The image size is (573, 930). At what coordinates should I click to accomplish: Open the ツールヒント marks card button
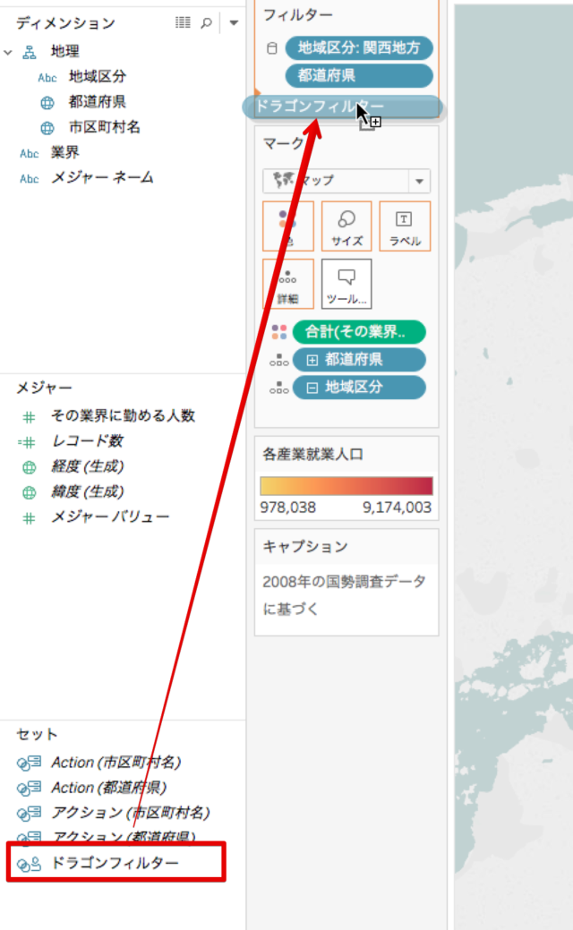tap(346, 284)
